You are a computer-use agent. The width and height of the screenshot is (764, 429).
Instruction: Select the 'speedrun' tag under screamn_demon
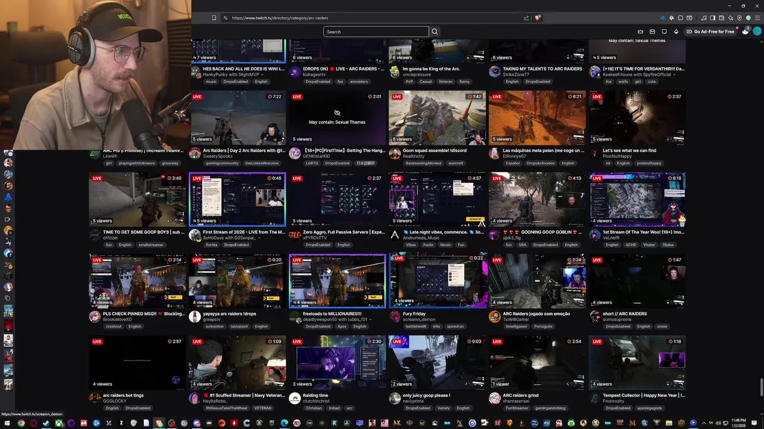coord(455,326)
